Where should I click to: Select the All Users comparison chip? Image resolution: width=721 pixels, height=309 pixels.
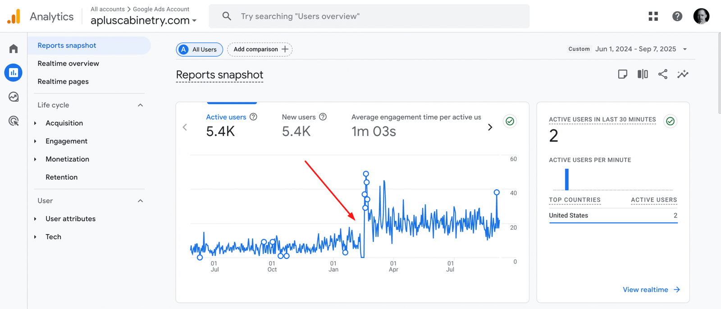coord(199,50)
